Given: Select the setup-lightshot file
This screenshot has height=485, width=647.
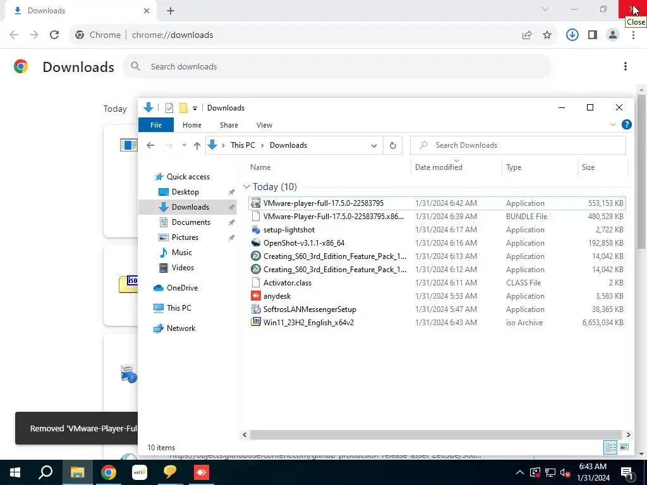Looking at the screenshot, I should [x=437, y=230].
